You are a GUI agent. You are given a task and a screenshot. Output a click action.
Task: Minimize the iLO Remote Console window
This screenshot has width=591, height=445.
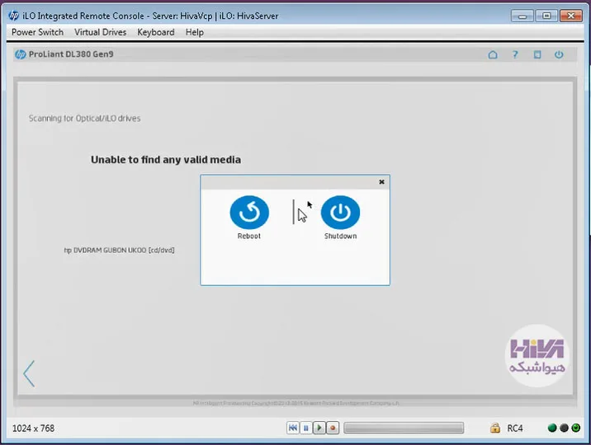pos(522,16)
